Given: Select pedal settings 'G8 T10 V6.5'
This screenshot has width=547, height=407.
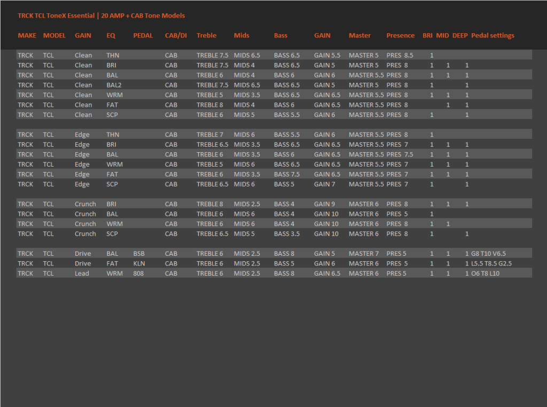Looking at the screenshot, I should coord(488,254).
